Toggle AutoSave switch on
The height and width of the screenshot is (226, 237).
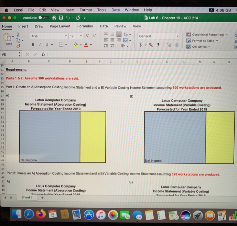tap(44, 18)
